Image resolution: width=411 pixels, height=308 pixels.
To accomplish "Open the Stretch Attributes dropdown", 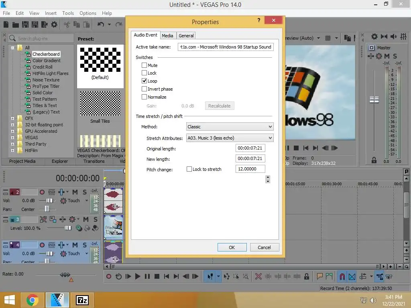I will (230, 138).
